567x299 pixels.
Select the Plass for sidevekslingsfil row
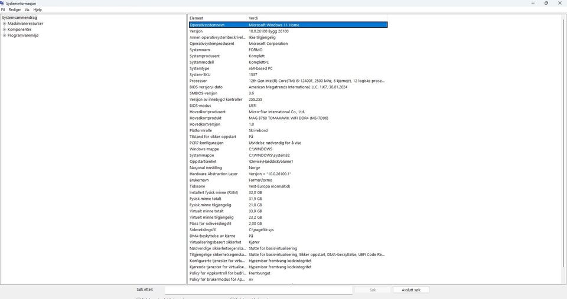coord(288,224)
